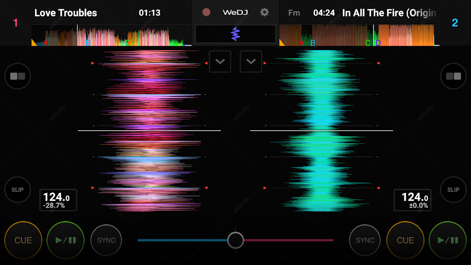Enable SYNC on deck 2

(365, 240)
